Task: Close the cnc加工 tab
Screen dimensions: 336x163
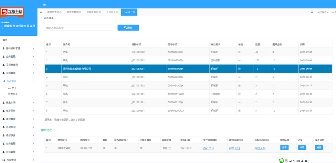Action: tap(134, 12)
